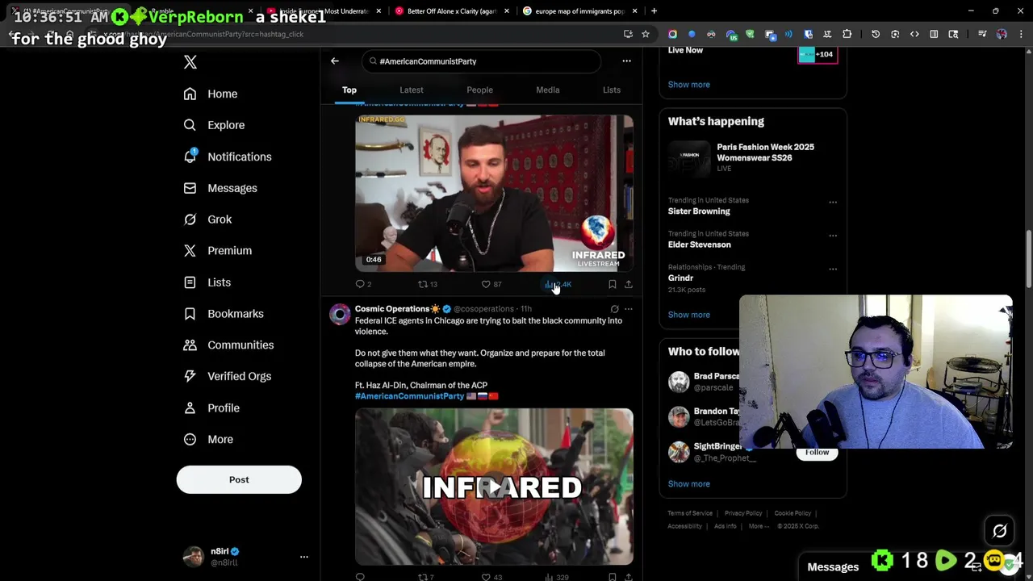The image size is (1033, 581).
Task: Select the Top search tab
Action: [x=349, y=90]
